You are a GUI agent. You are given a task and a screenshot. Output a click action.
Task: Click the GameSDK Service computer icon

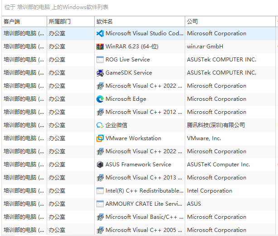pyautogui.click(x=100, y=73)
